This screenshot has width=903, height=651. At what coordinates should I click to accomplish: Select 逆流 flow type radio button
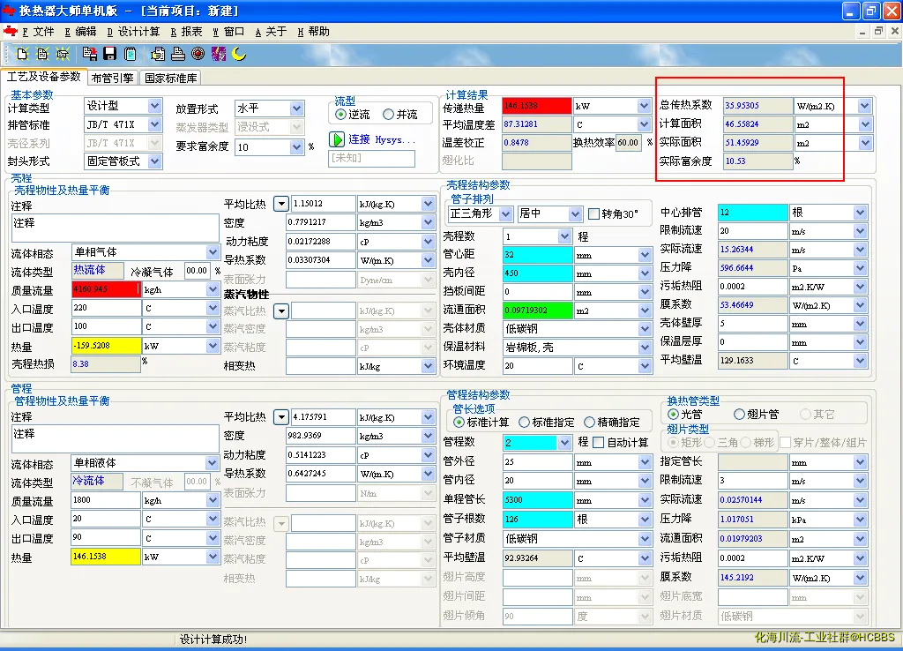[340, 115]
